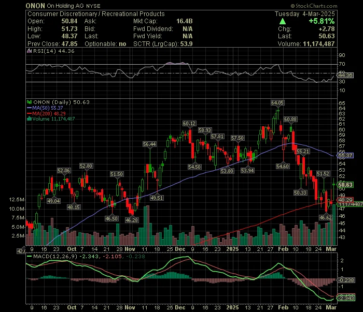The width and height of the screenshot is (363, 312).
Task: Click the 55.37 MA(50) axis tag
Action: pos(345,155)
